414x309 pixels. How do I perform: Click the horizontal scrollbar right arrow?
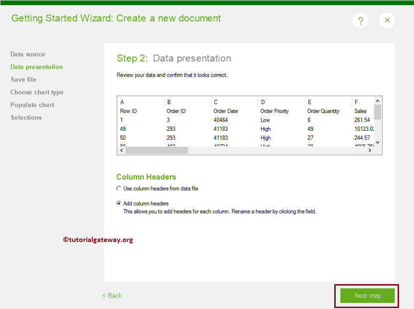click(x=370, y=150)
